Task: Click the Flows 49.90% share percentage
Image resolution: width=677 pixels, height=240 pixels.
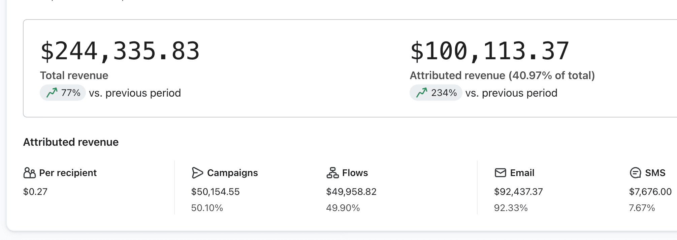Action: (343, 208)
